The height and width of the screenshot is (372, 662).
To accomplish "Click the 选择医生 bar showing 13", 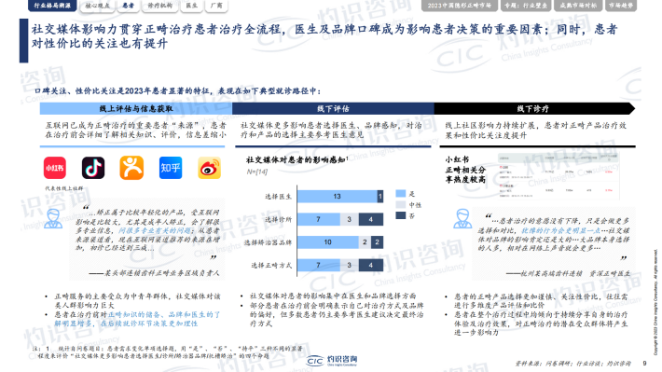I will (338, 197).
